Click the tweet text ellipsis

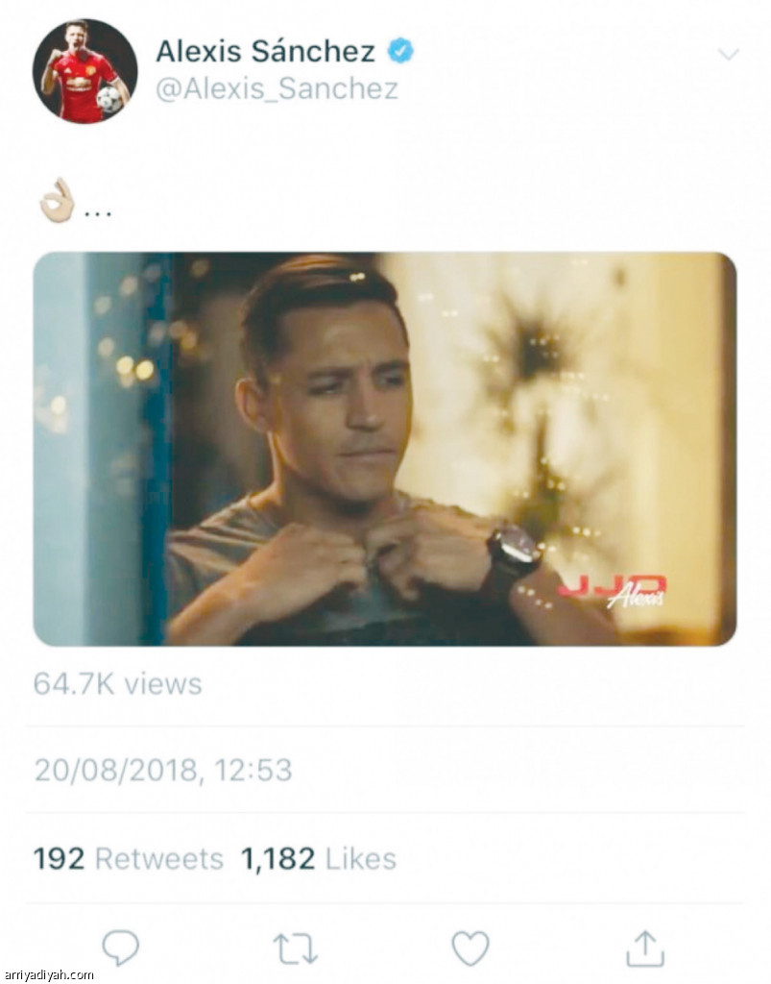click(98, 214)
